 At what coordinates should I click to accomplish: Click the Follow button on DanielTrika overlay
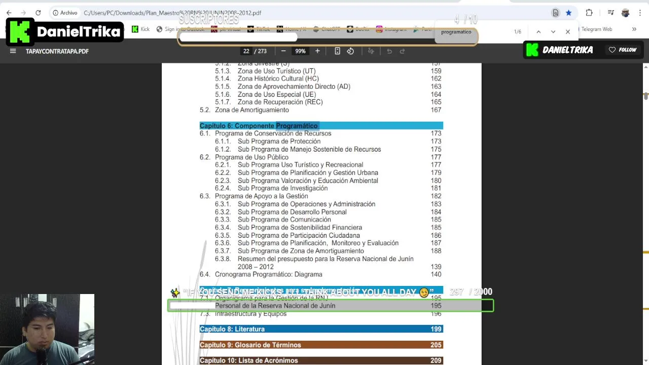tap(623, 50)
